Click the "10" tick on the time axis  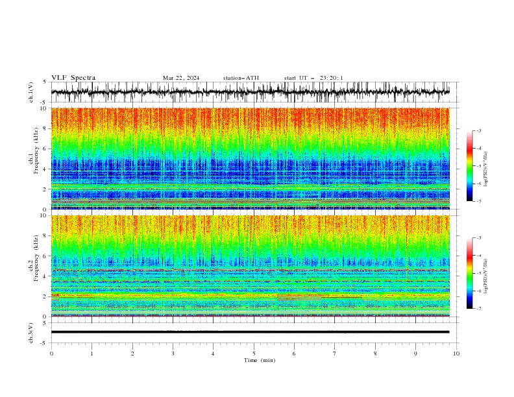[x=456, y=354]
